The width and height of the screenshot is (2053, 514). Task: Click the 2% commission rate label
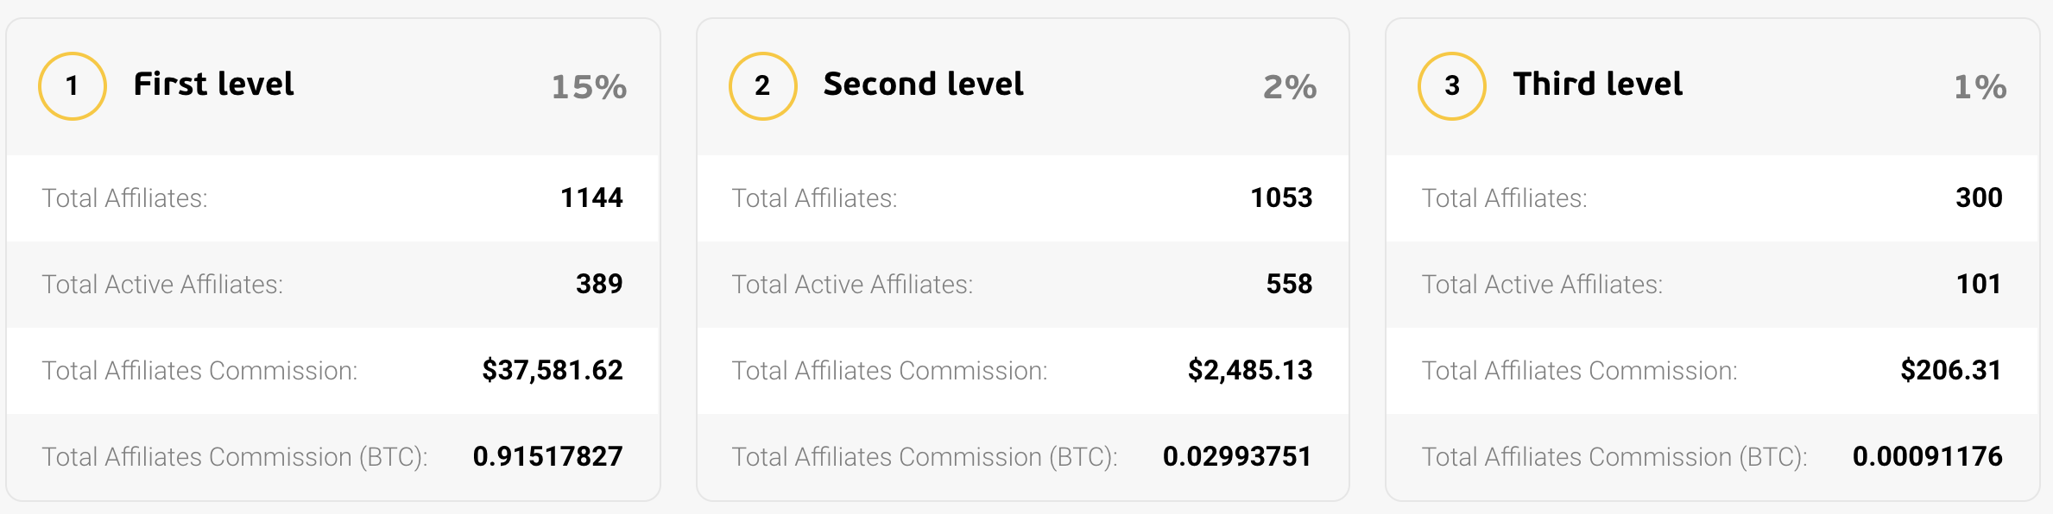click(x=1290, y=87)
